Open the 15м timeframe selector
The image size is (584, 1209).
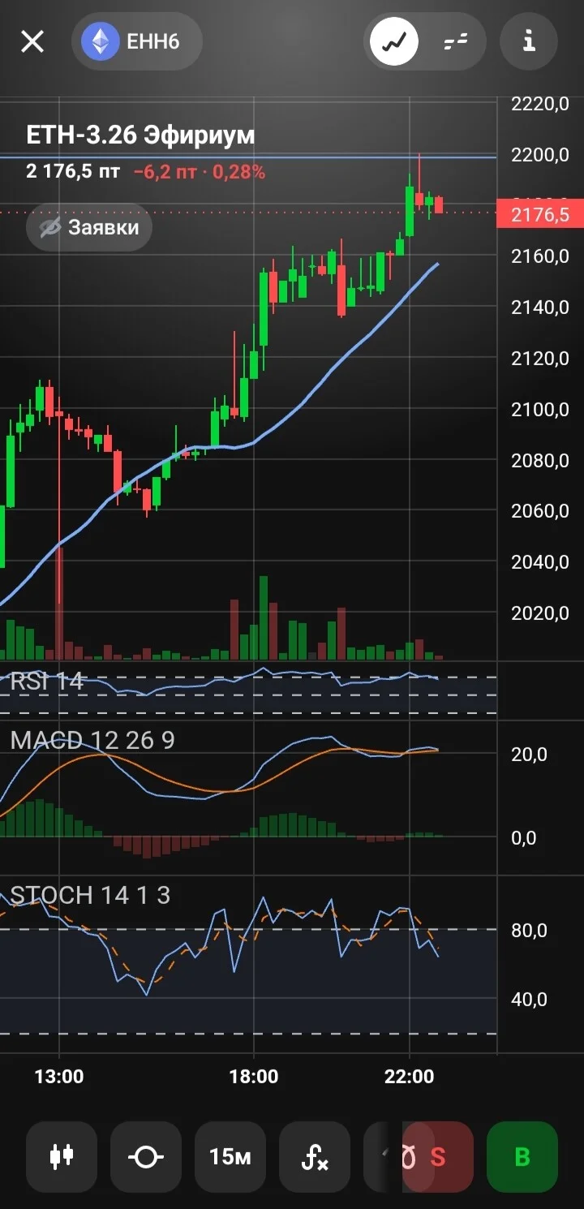point(230,1156)
